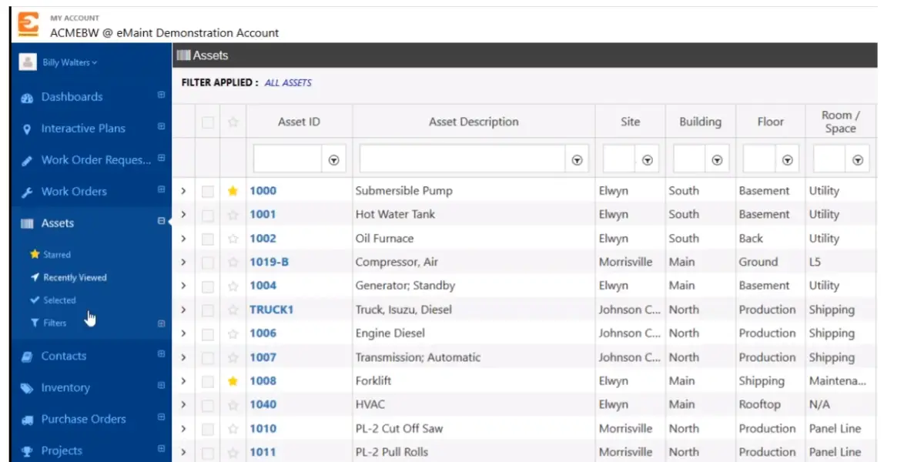Open the Asset ID filter operator dropdown
This screenshot has width=924, height=462.
pyautogui.click(x=334, y=160)
